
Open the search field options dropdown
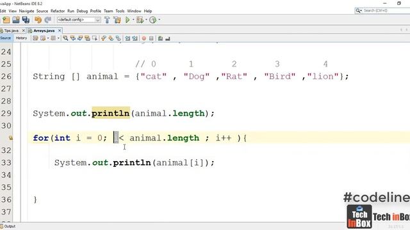click(x=359, y=11)
